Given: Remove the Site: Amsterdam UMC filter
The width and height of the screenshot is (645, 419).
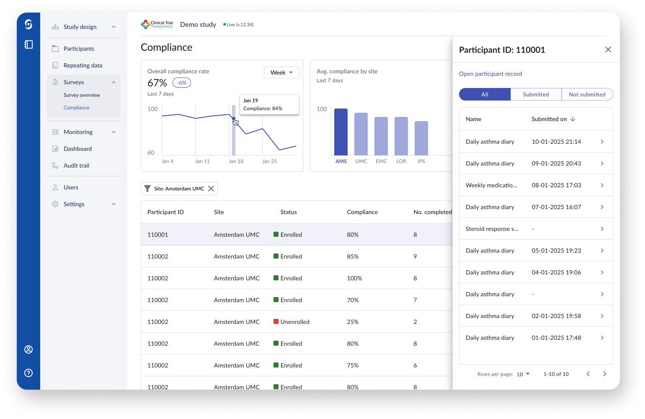Looking at the screenshot, I should 211,189.
